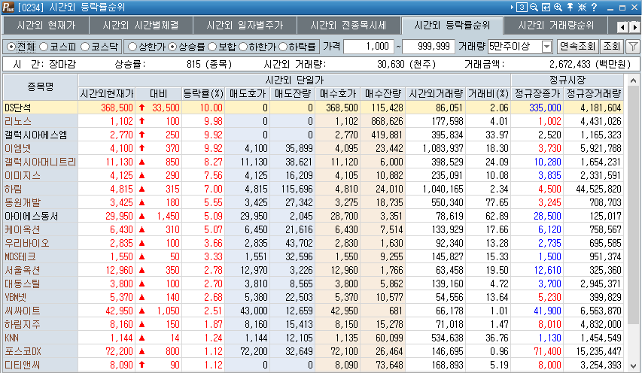This screenshot has width=642, height=373.
Task: Select the 씨싸이트 stock name
Action: [23, 311]
